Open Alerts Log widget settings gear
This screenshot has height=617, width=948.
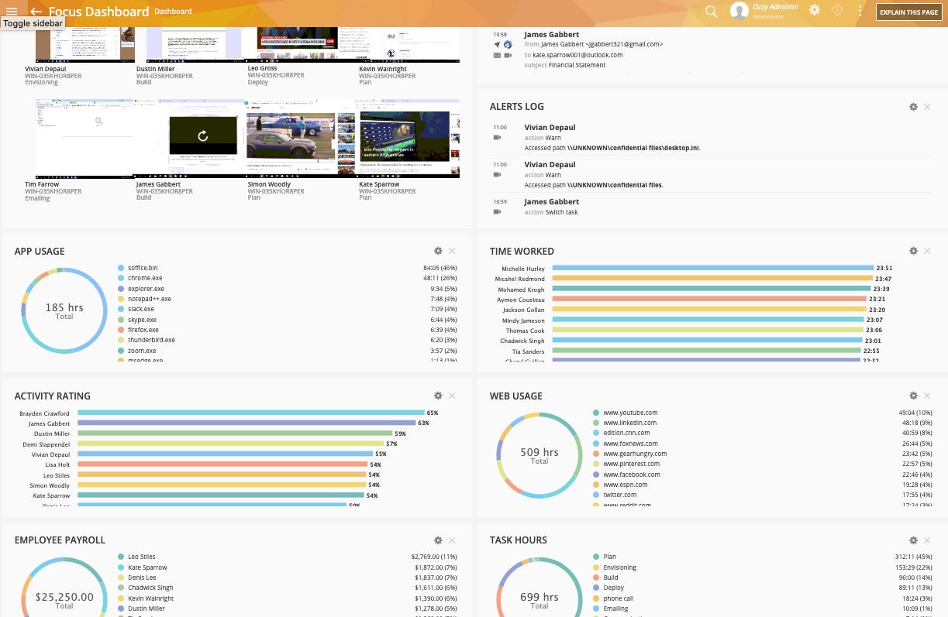click(x=913, y=107)
